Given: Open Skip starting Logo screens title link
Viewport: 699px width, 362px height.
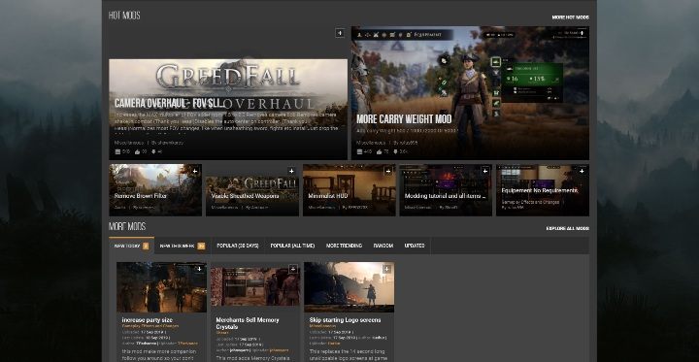Looking at the screenshot, I should pos(345,320).
